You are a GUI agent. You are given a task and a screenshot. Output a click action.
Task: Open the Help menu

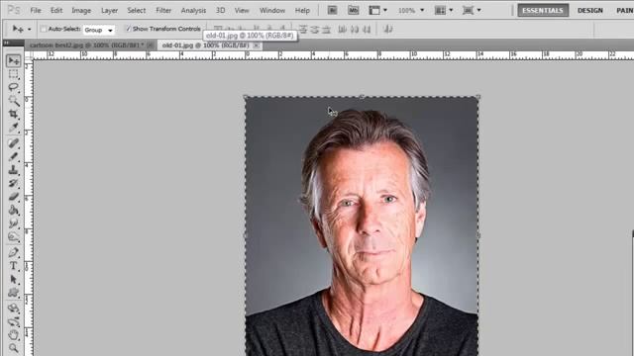click(x=302, y=11)
